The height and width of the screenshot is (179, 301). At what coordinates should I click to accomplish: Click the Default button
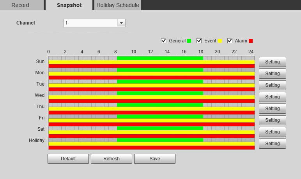[x=68, y=159]
